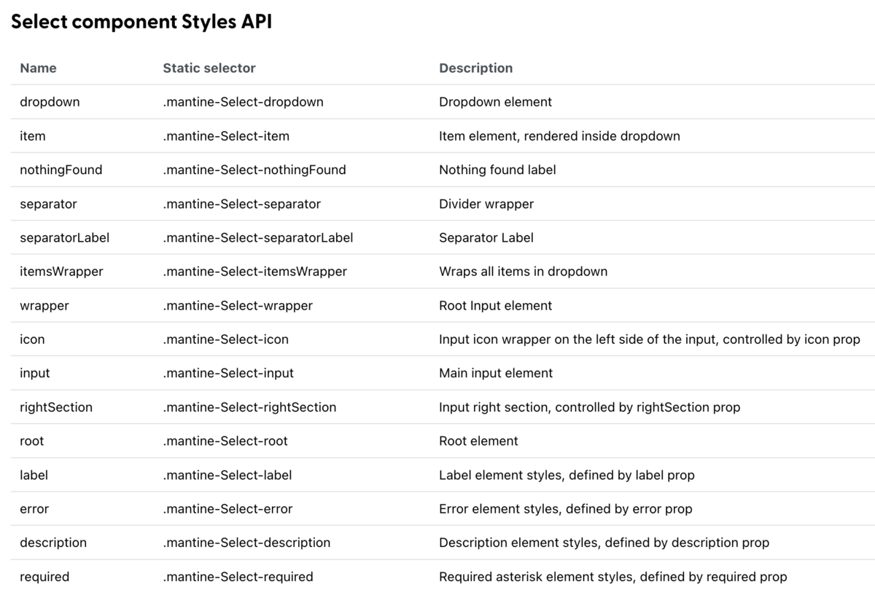875x595 pixels.
Task: Click '.mantine-Select-required' selector cell
Action: point(238,577)
